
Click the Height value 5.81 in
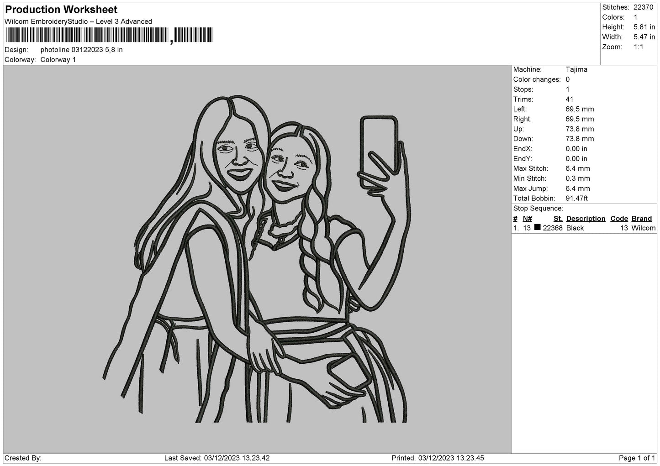[x=644, y=27]
